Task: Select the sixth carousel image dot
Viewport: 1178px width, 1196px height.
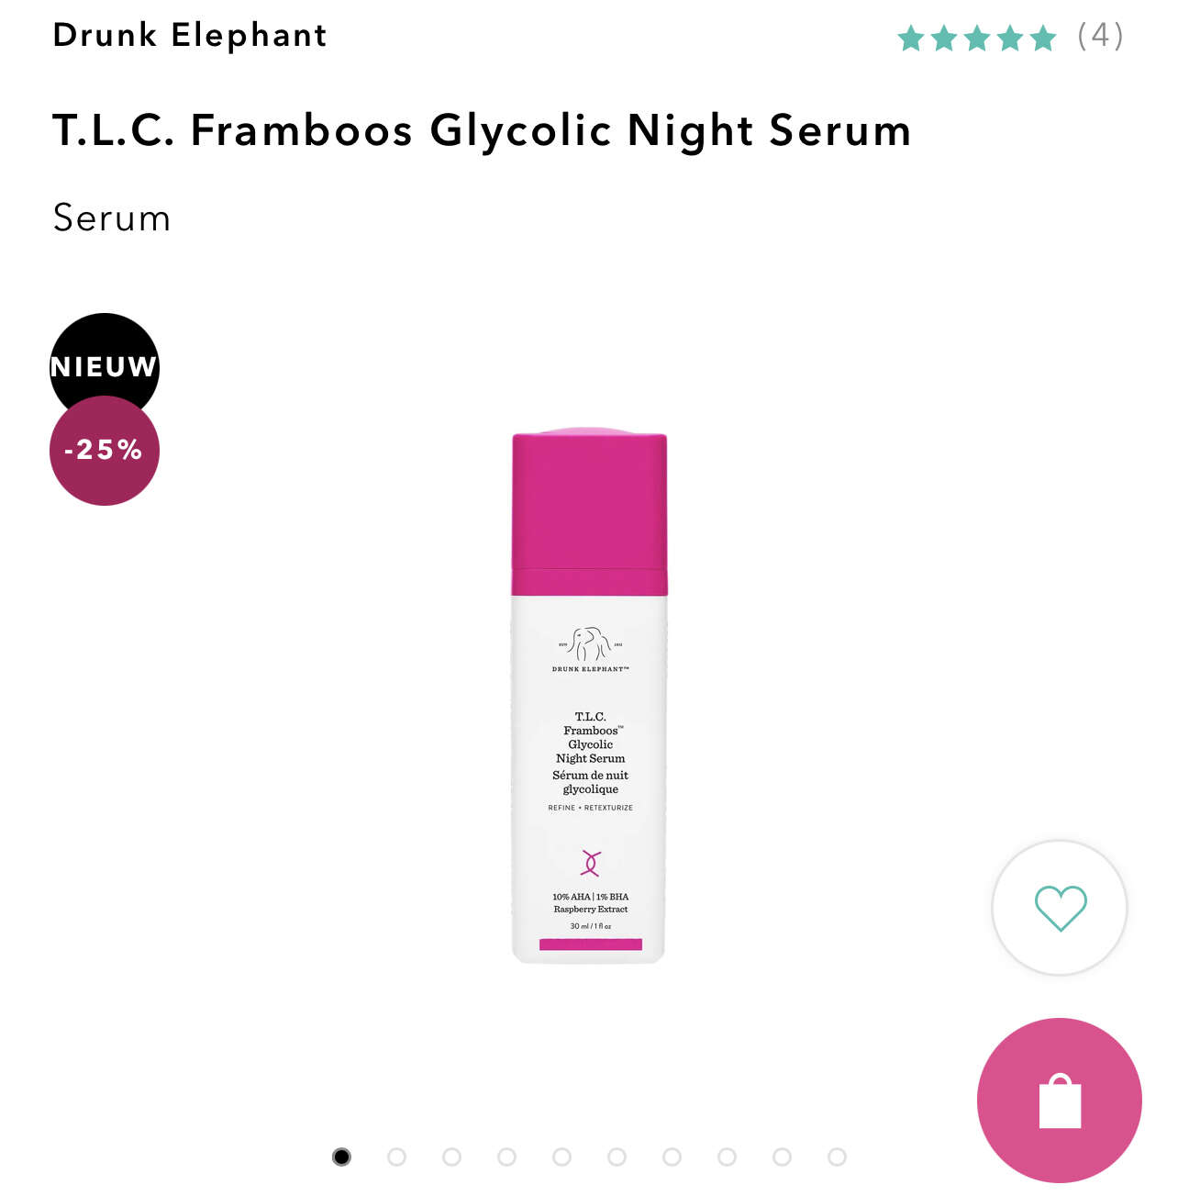Action: [617, 1157]
